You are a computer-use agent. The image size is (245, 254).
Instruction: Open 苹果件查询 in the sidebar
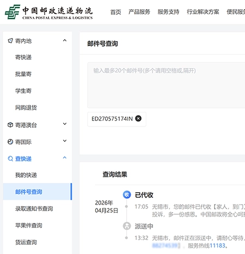tap(29, 225)
